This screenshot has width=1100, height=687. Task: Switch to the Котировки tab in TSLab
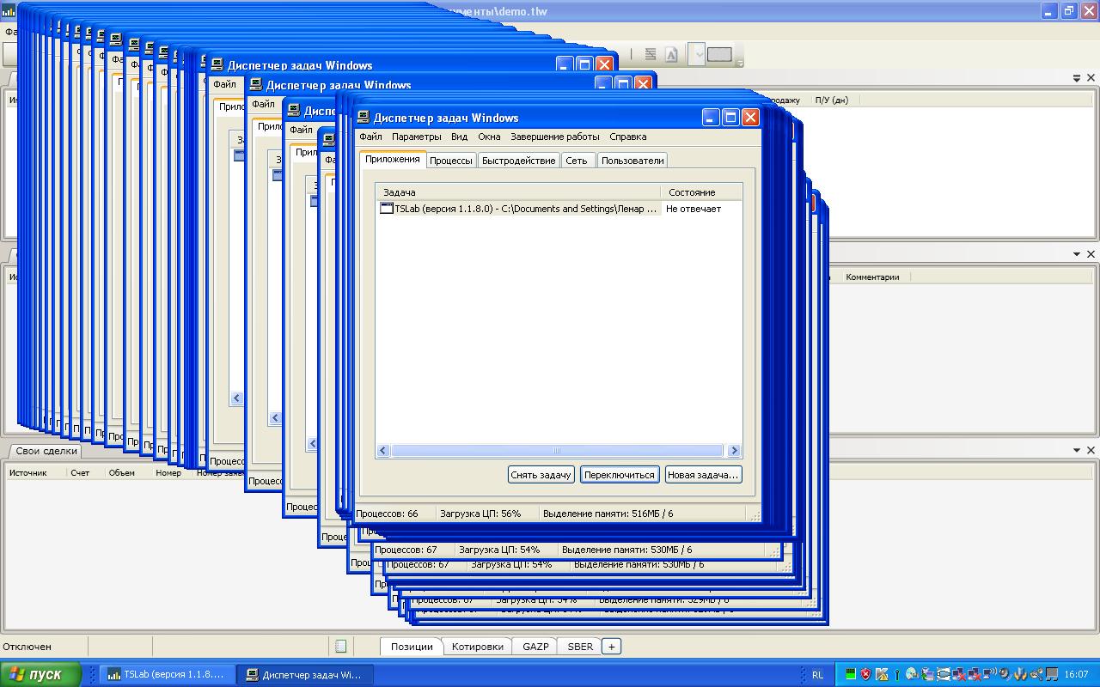(x=477, y=647)
